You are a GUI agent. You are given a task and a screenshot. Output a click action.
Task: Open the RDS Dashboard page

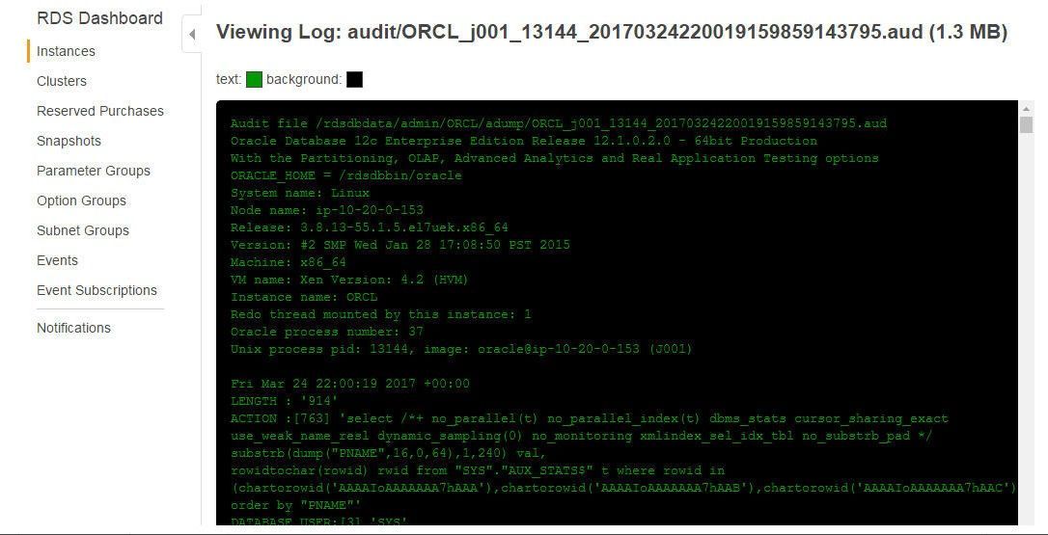[99, 18]
